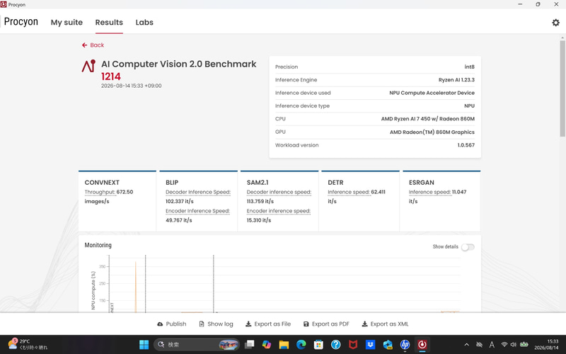Click the BLIP card heading
566x354 pixels.
[172, 183]
